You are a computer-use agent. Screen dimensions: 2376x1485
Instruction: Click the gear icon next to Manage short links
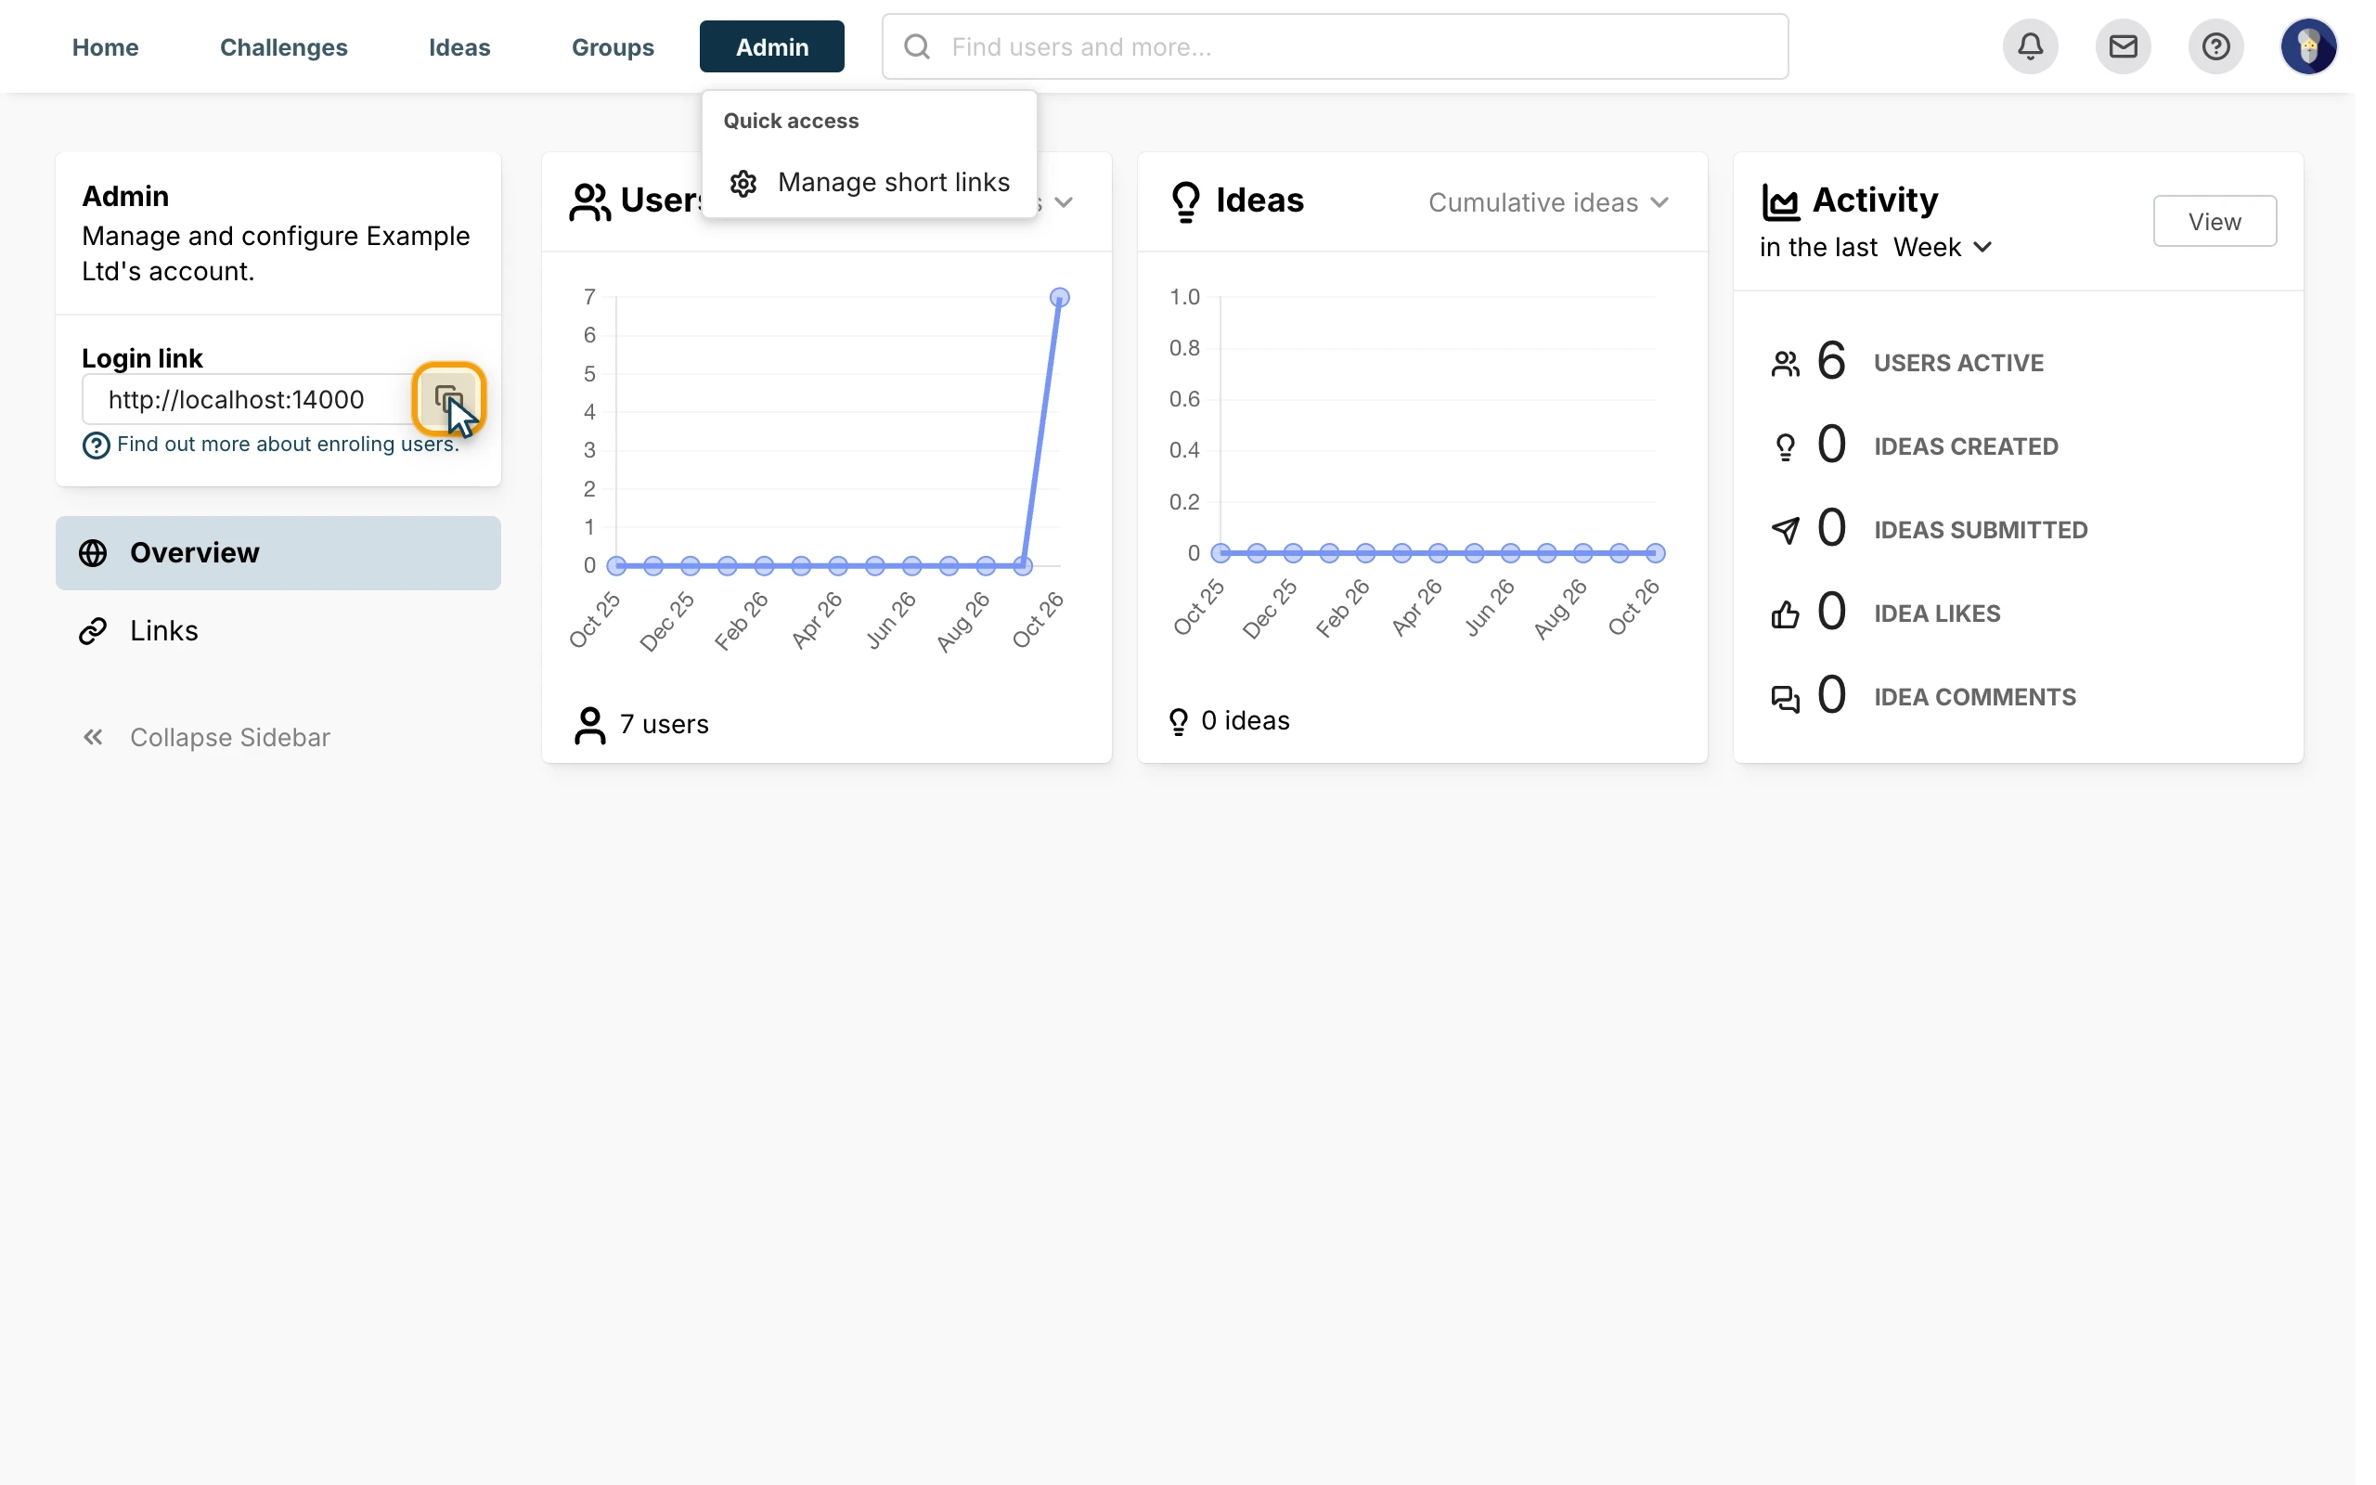click(743, 183)
